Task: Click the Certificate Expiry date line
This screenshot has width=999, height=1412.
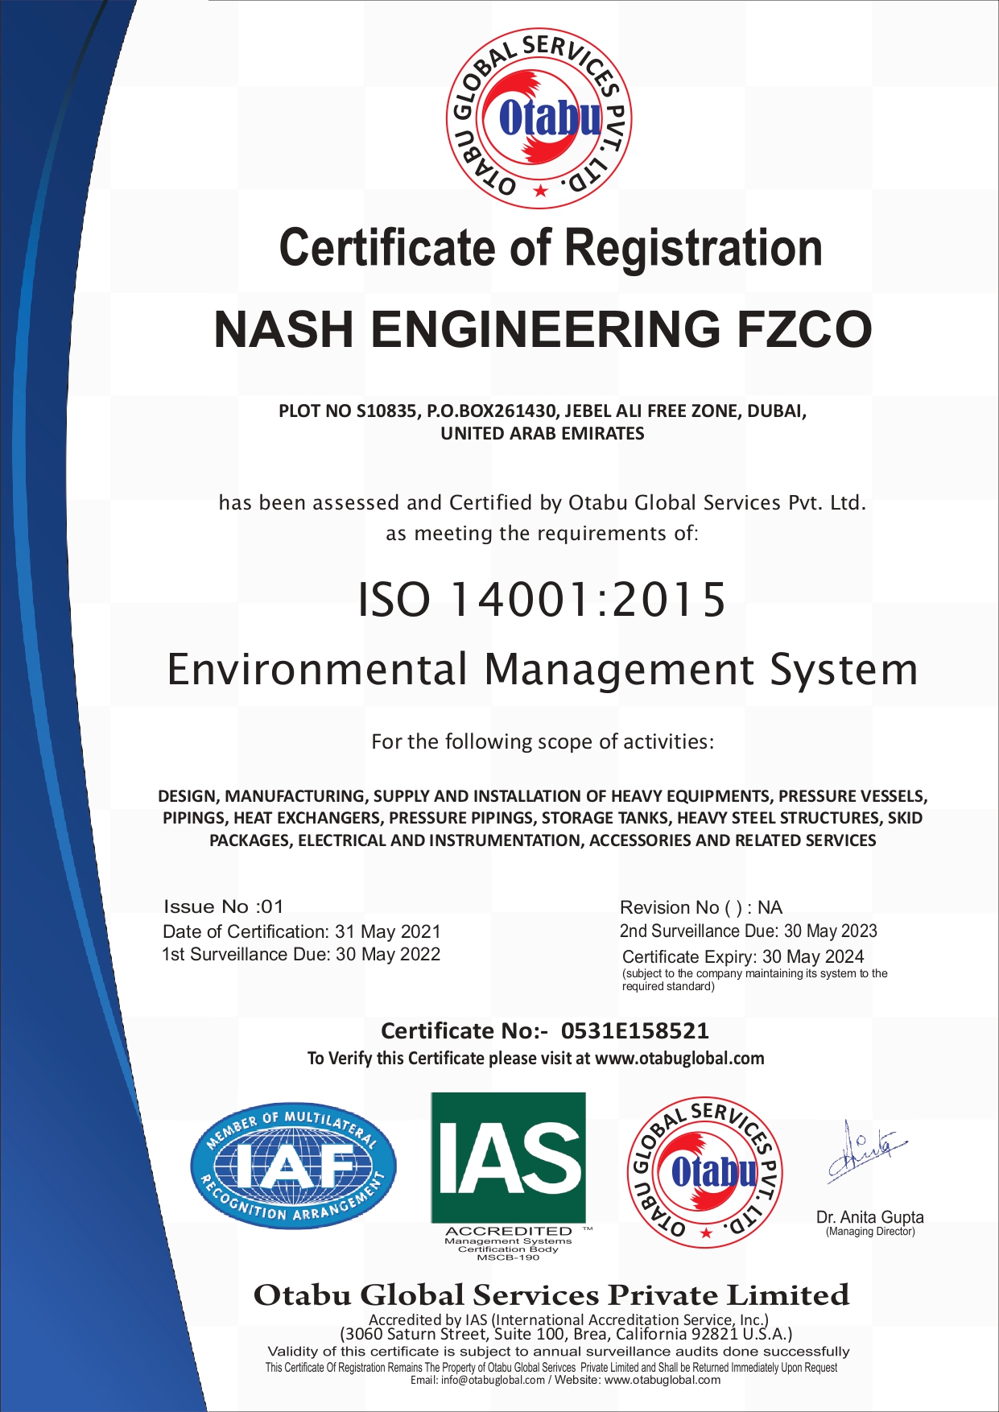Action: (x=743, y=956)
